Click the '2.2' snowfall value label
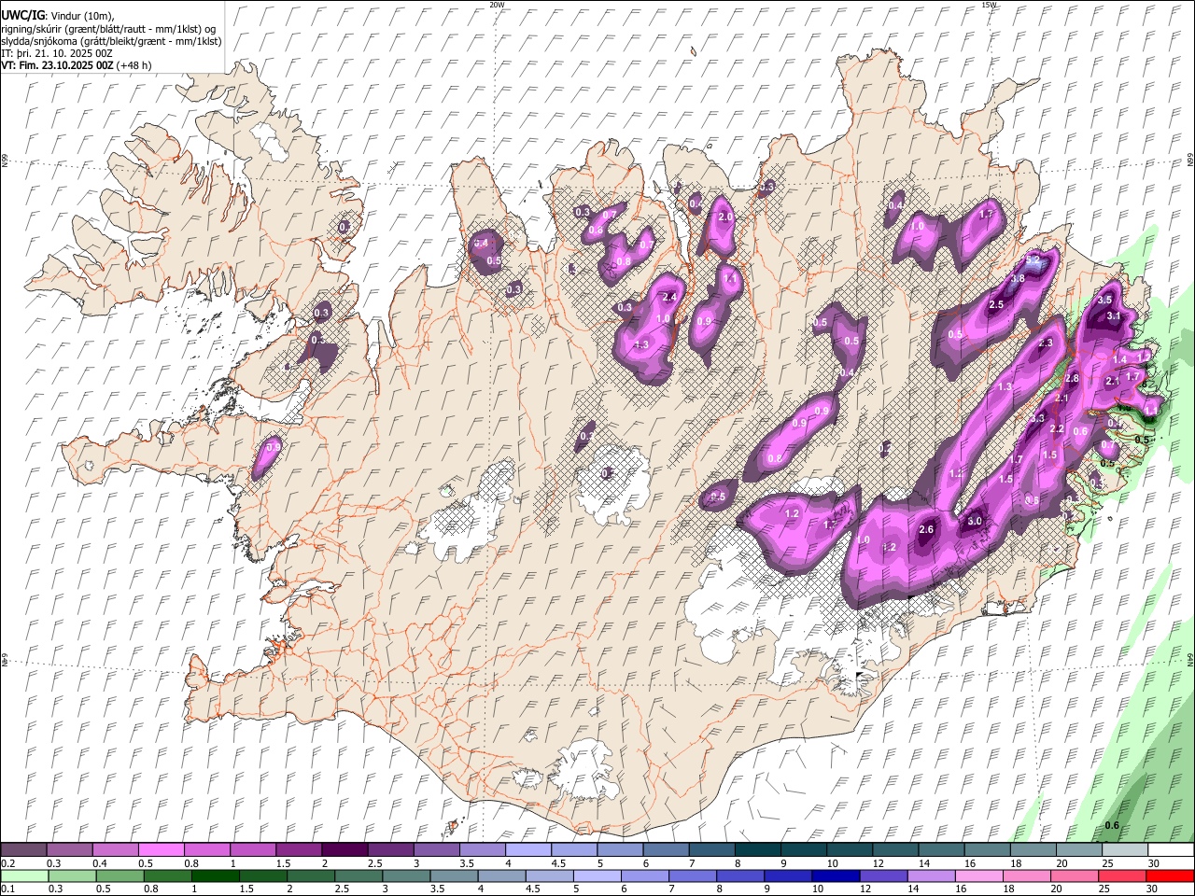 click(x=1057, y=428)
